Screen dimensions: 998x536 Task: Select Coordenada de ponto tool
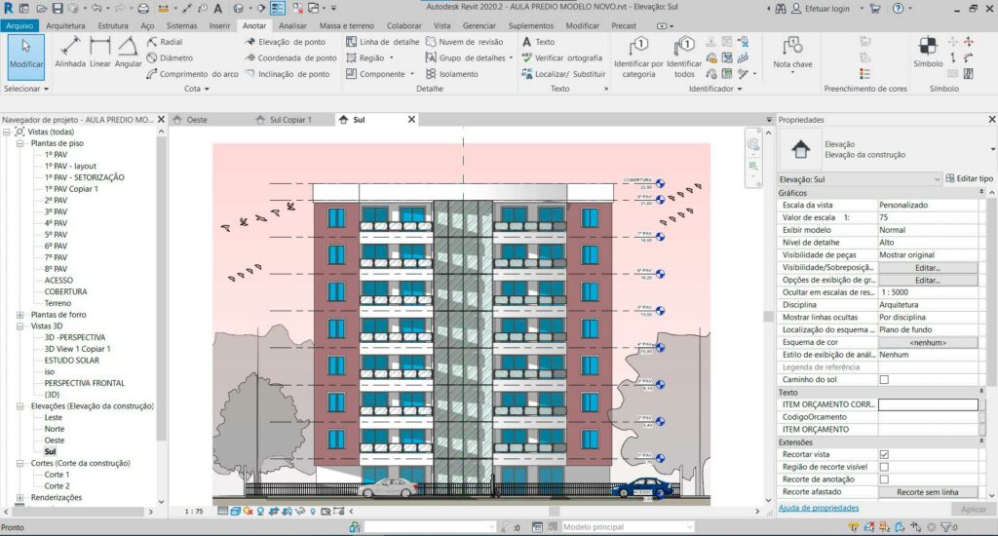click(290, 57)
